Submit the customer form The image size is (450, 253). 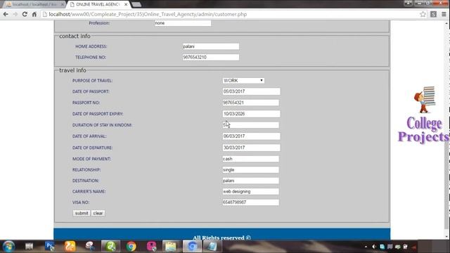coord(82,213)
